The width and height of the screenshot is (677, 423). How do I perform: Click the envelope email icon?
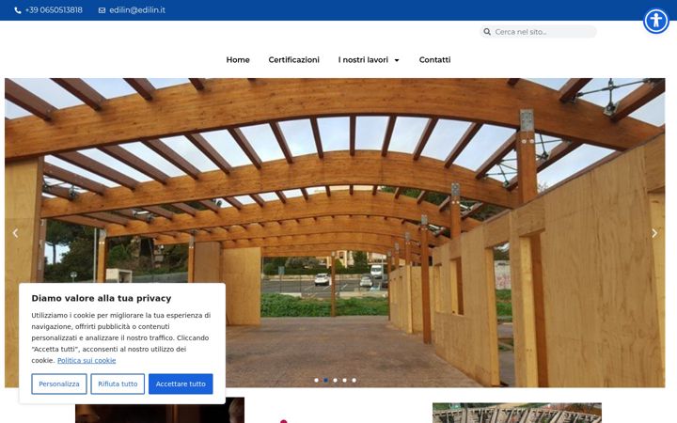coord(102,10)
